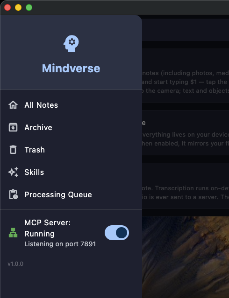Open the Trash section

[71, 150]
